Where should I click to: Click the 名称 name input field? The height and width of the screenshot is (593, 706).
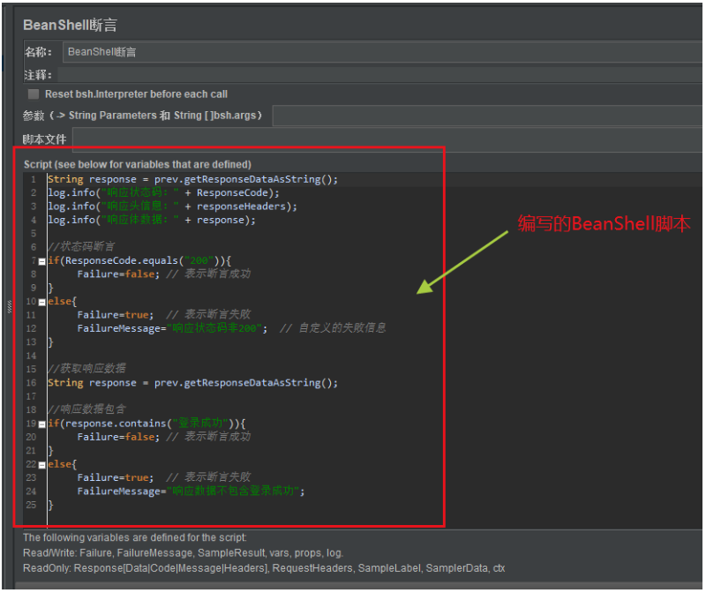click(383, 52)
